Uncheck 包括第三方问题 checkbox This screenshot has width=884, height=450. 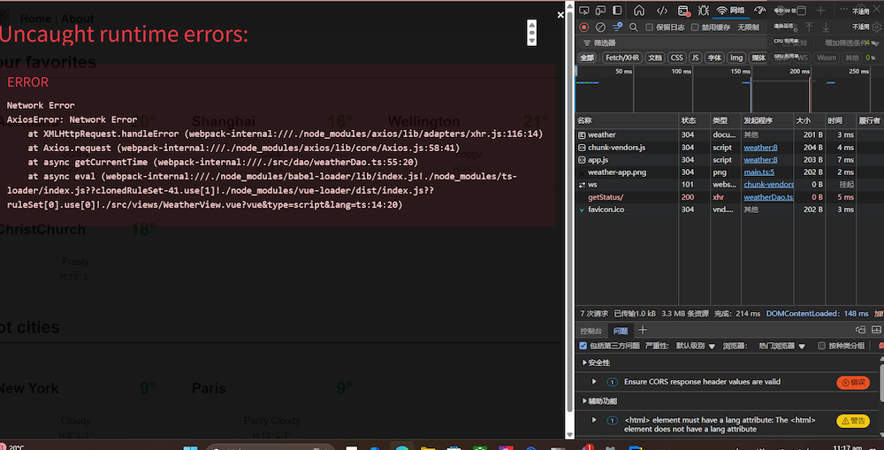[x=583, y=346]
